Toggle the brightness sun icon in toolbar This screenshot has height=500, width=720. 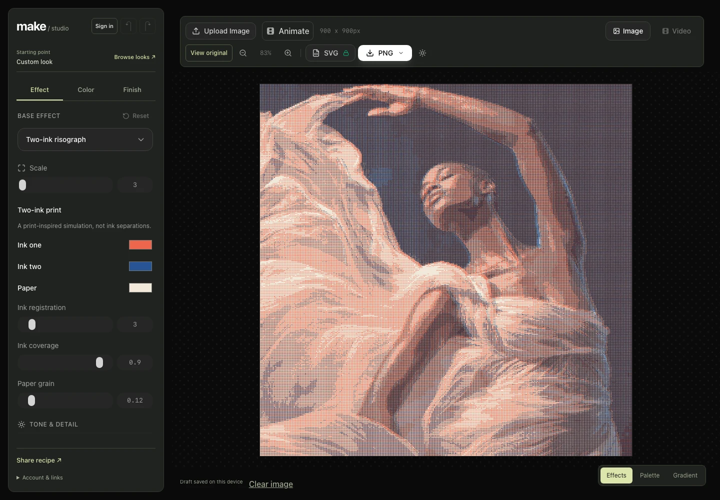(422, 53)
